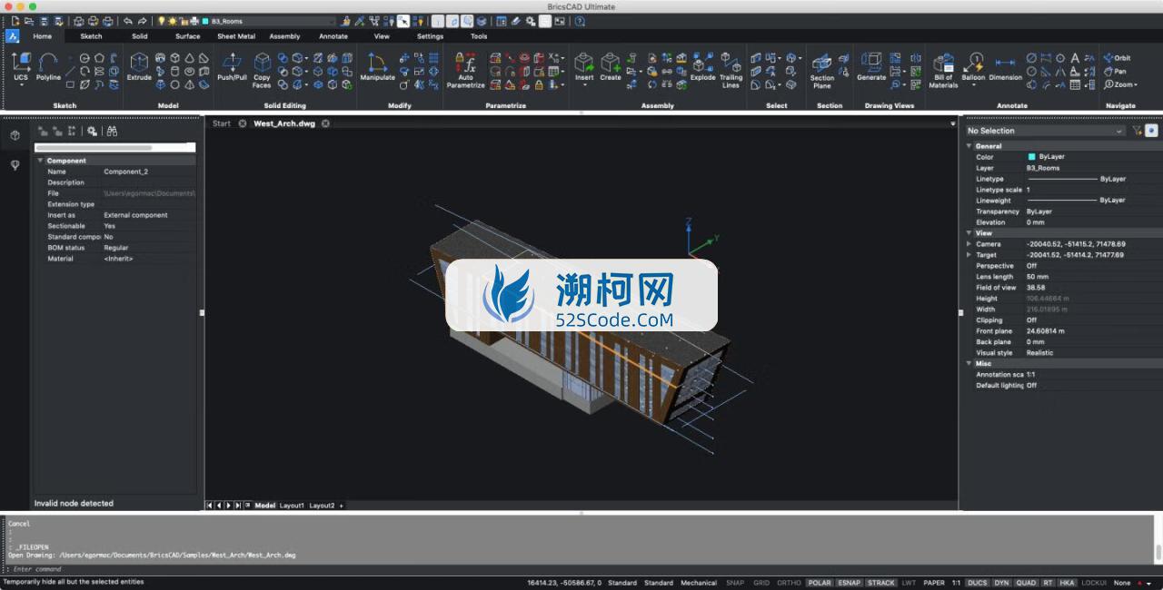This screenshot has width=1163, height=590.
Task: Click the ByLayer color swatch in properties
Action: [1031, 156]
